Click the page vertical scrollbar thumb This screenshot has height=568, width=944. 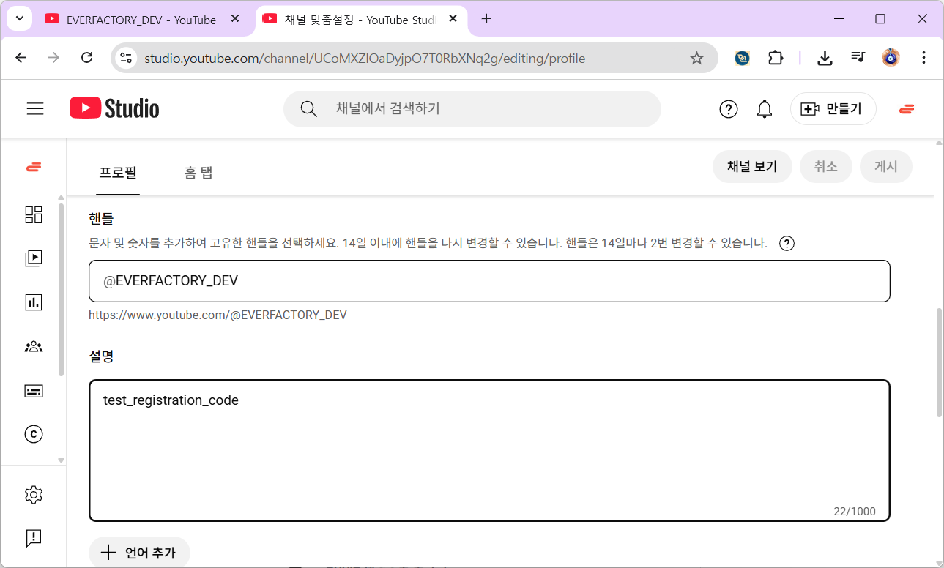(x=939, y=362)
